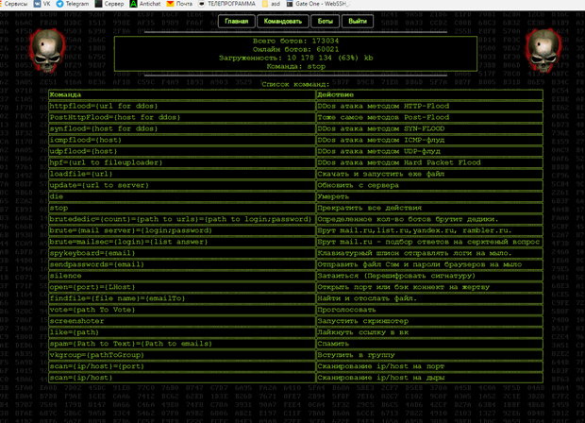Image resolution: width=585 pixels, height=423 pixels.
Task: Select the 'like={path}' cell
Action: pos(182,332)
